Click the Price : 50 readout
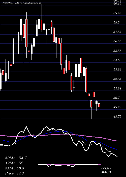The height and width of the screenshot is (177, 126). tap(14, 173)
